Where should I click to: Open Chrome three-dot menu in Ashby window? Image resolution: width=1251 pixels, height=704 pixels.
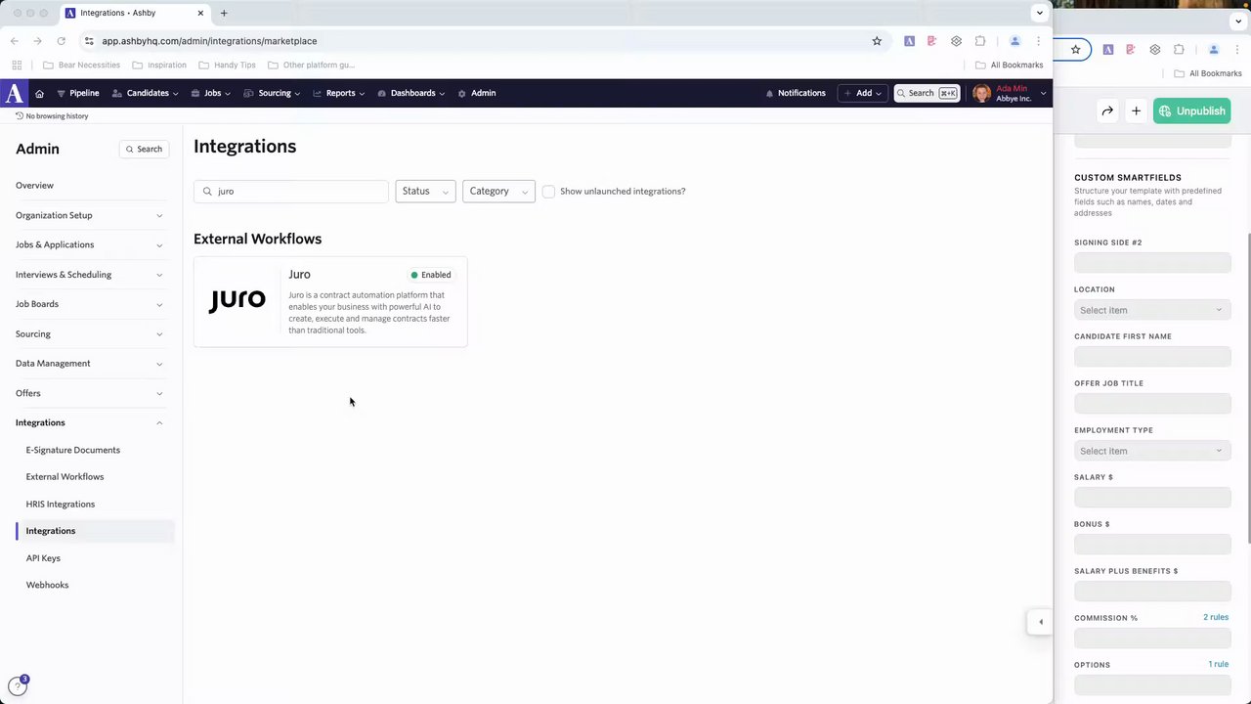1038,41
